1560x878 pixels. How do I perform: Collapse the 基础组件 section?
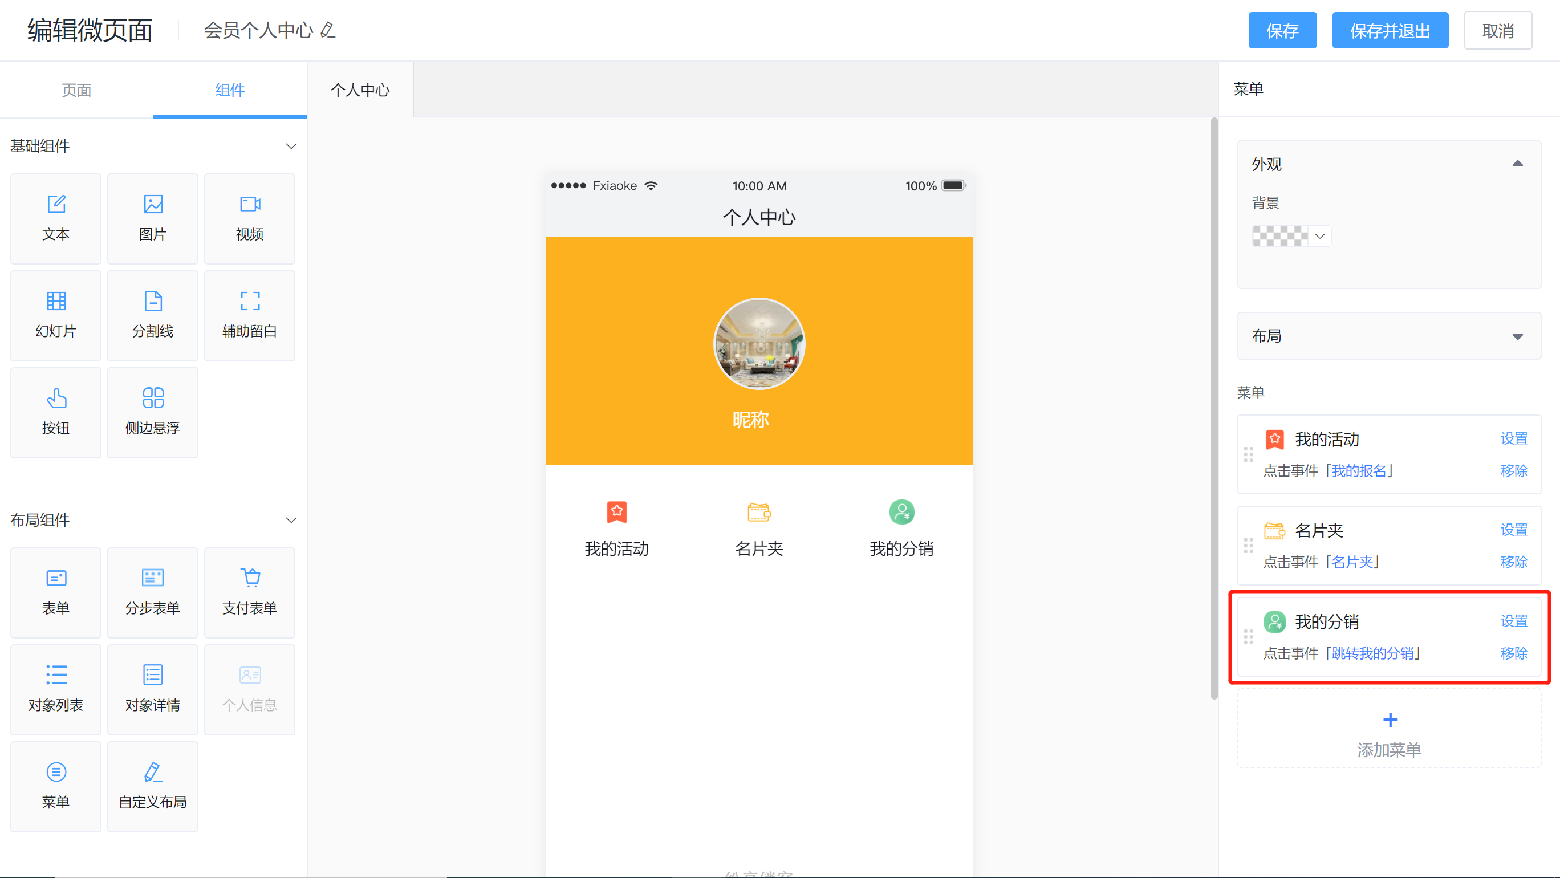291,146
